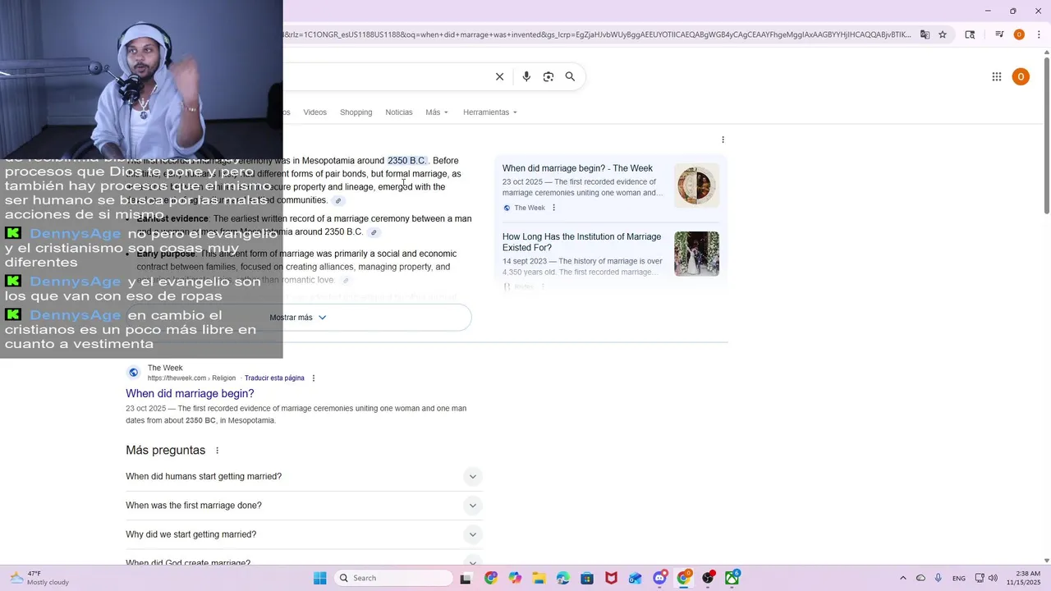Click the Google search text field
The width and height of the screenshot is (1051, 591).
[386, 76]
